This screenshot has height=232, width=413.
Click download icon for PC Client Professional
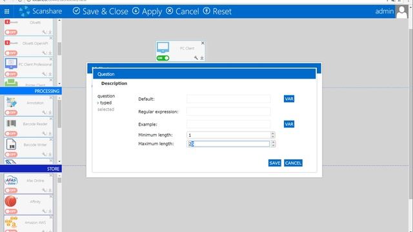tap(50, 74)
